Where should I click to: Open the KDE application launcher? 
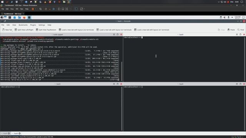pyautogui.click(x=2, y=17)
